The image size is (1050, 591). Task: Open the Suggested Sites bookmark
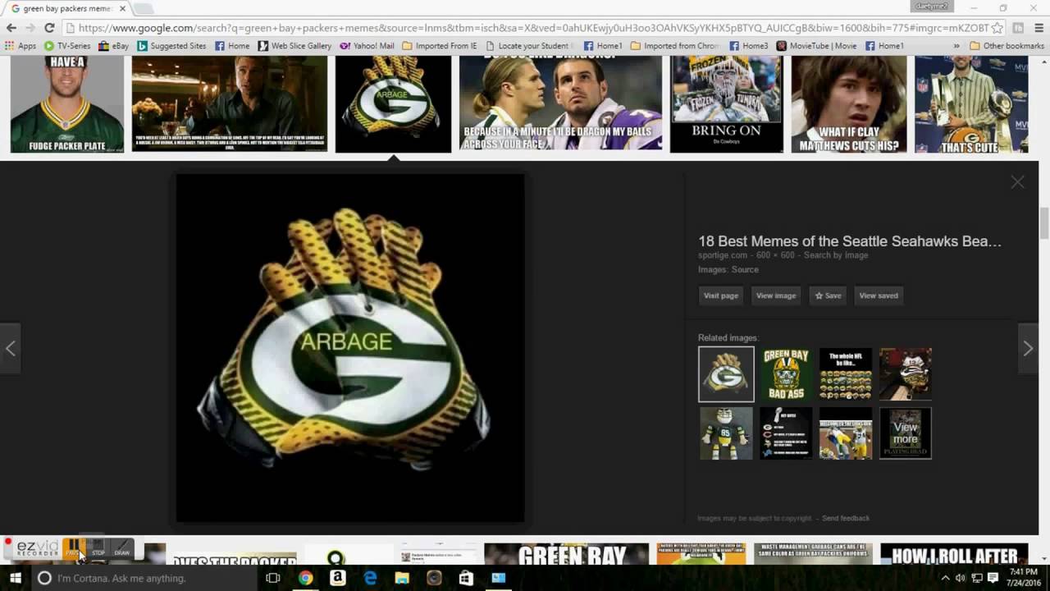171,46
